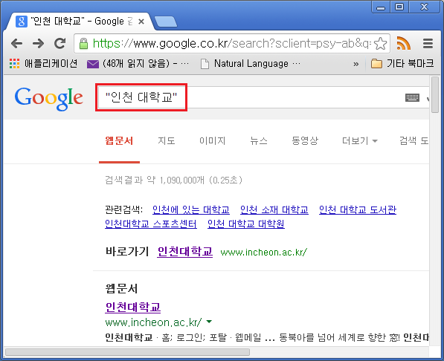Click the Google logo
The width and height of the screenshot is (444, 361).
[48, 98]
